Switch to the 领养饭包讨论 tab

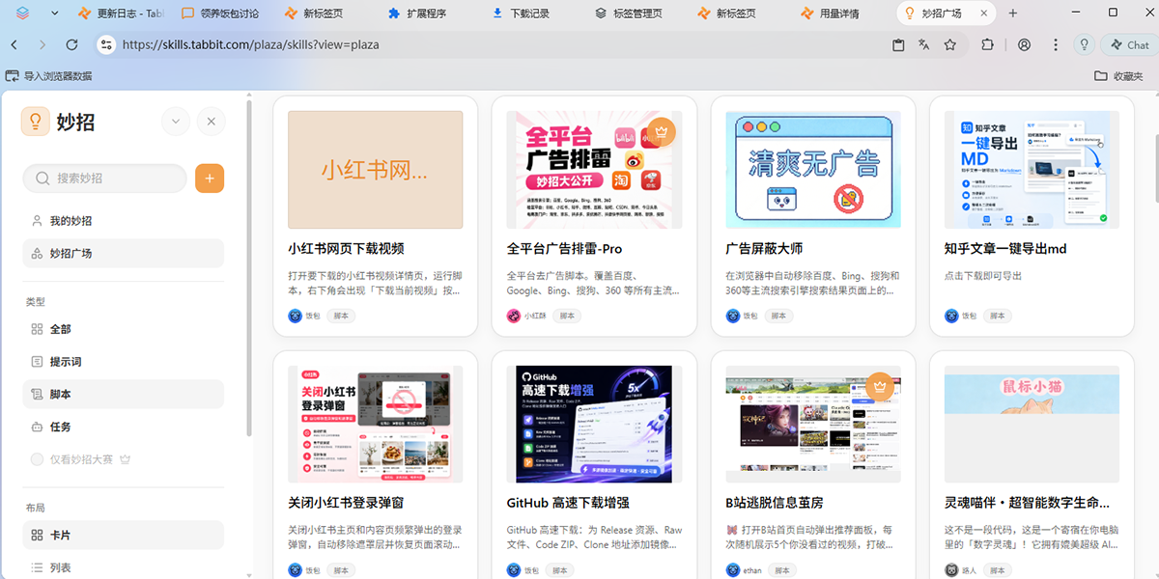221,14
